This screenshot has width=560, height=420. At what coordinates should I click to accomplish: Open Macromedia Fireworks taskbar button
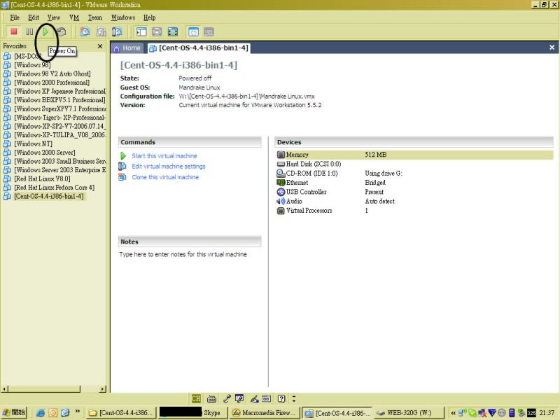[x=265, y=412]
